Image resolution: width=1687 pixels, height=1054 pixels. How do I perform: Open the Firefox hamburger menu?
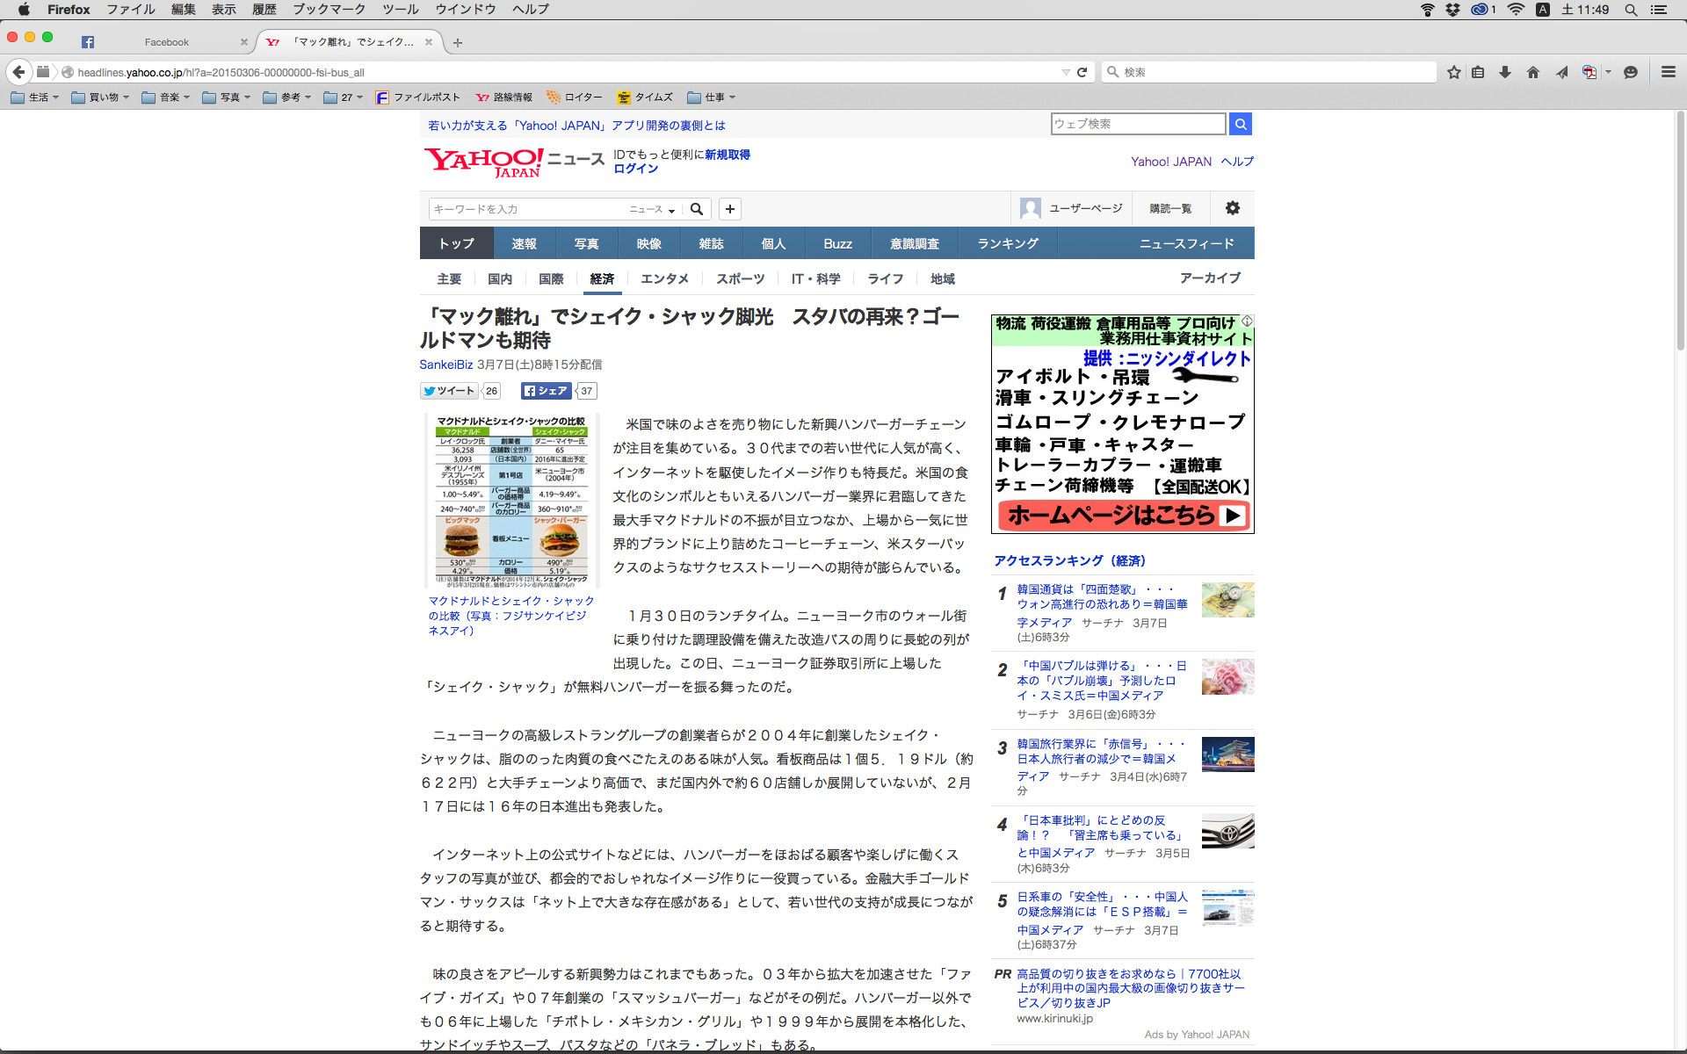coord(1668,72)
